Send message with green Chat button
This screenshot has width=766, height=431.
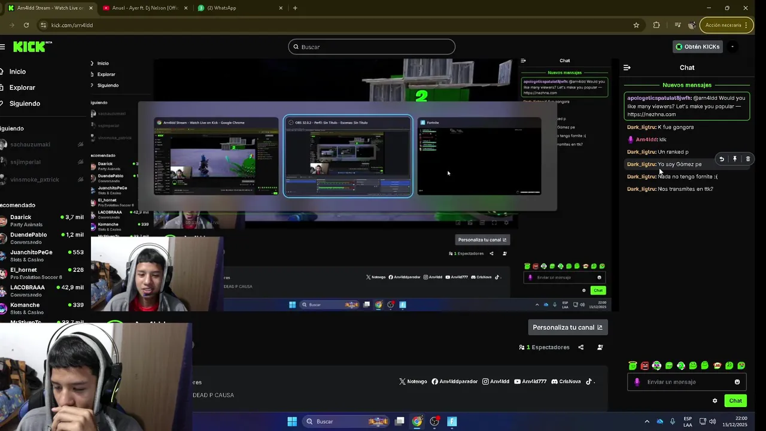[x=735, y=401]
